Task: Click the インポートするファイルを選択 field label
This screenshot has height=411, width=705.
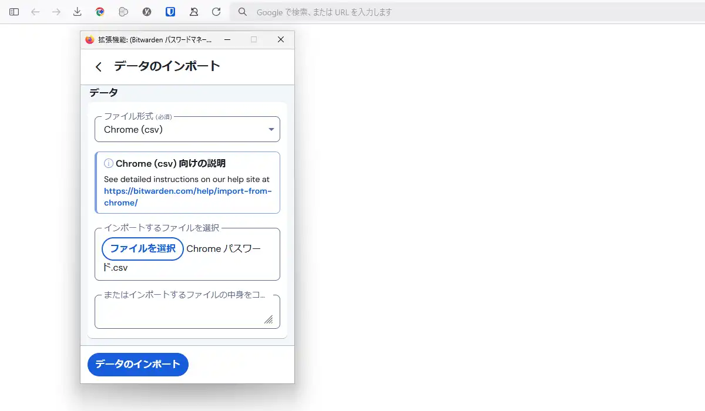Action: pos(162,228)
